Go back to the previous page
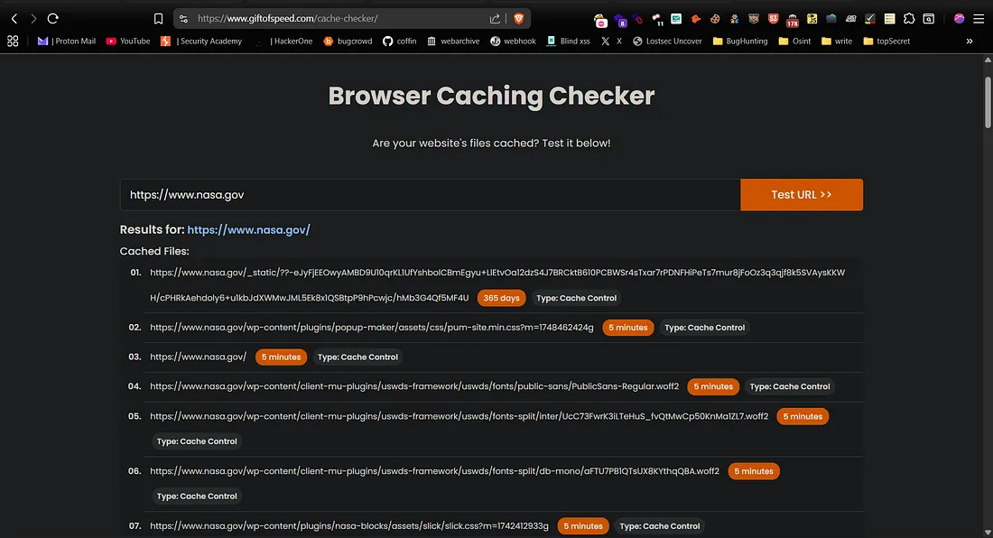The width and height of the screenshot is (993, 538). [x=14, y=19]
